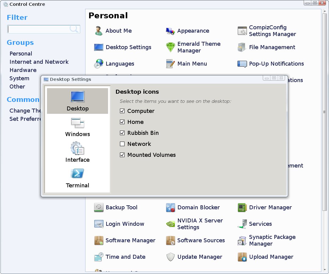329x274 pixels.
Task: Open the File Management cabinet icon
Action: coord(242,47)
